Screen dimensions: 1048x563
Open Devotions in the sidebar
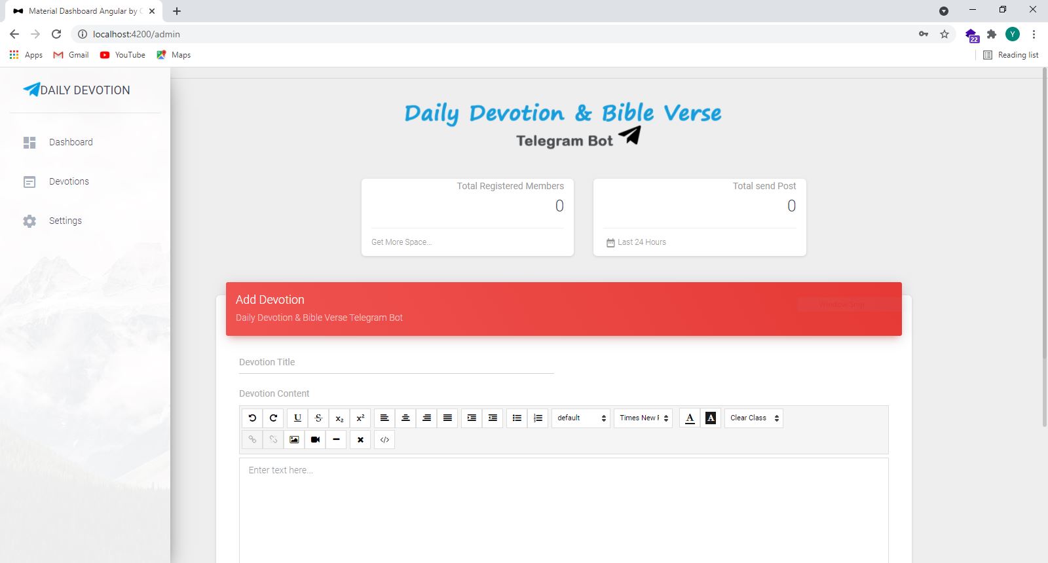pyautogui.click(x=69, y=181)
